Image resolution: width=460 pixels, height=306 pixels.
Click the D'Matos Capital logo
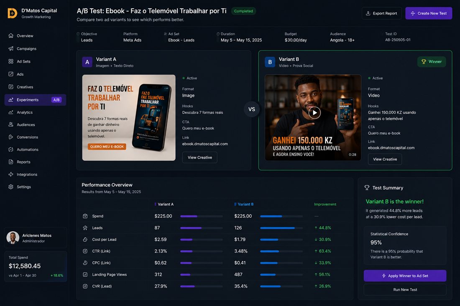[12, 13]
